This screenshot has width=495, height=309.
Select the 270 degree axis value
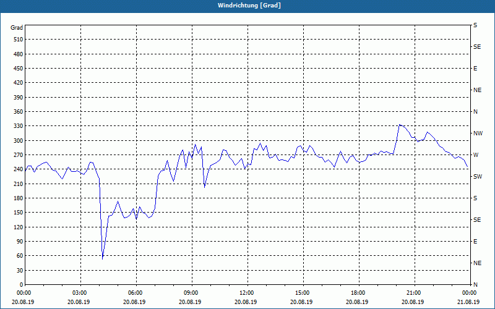click(19, 155)
